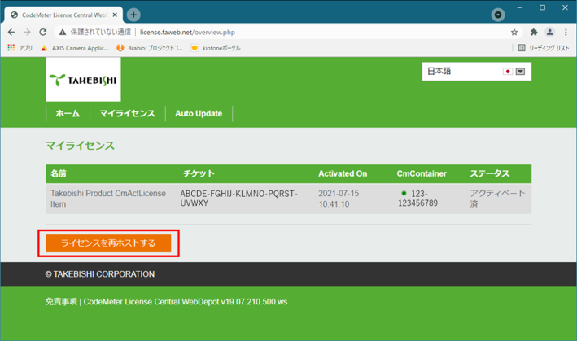Open a new browser tab
The width and height of the screenshot is (577, 341).
[x=133, y=15]
